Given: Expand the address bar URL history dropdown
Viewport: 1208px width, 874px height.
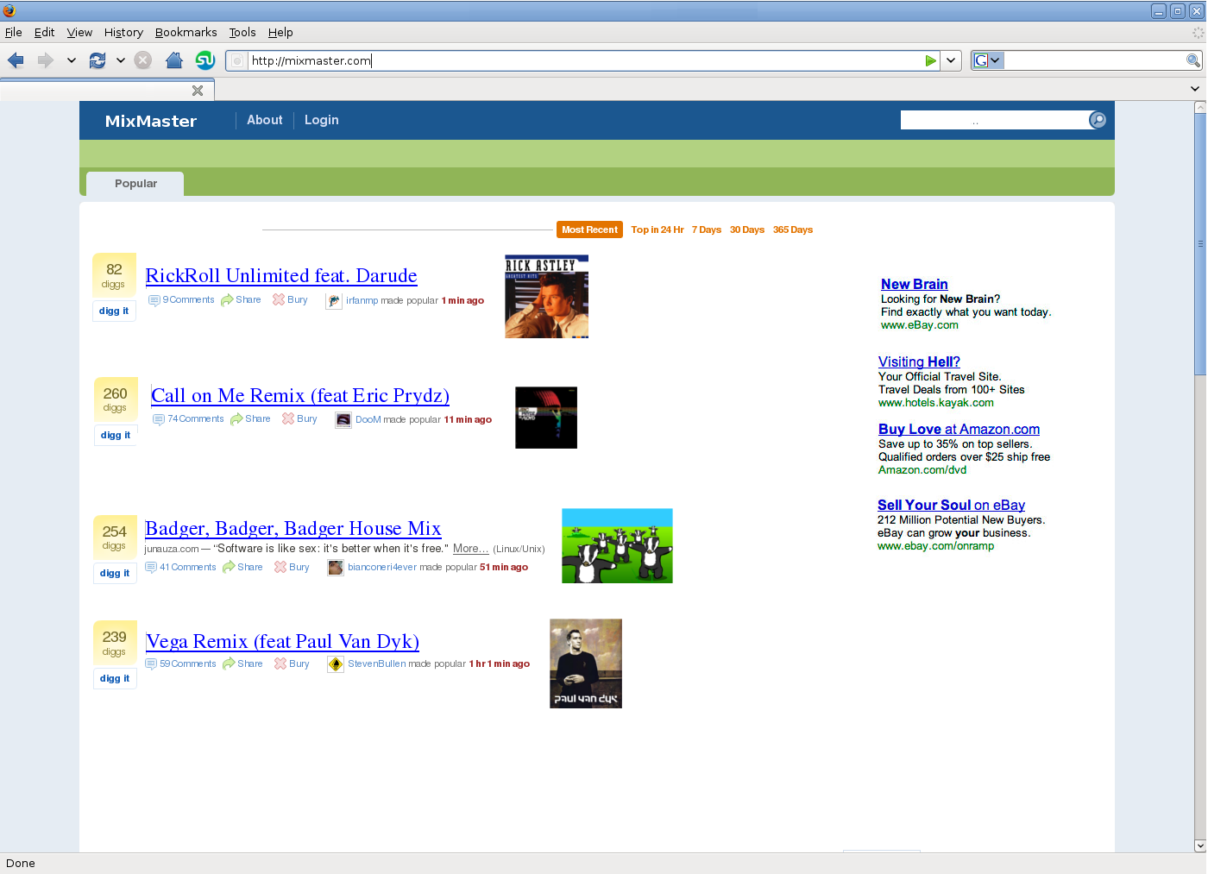Looking at the screenshot, I should point(951,60).
